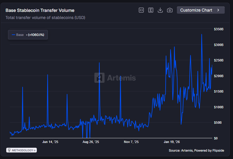
Task: Click the lightbulb icon in Methodology
Action: [9, 150]
